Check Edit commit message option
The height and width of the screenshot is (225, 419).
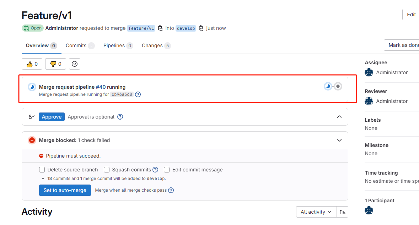click(167, 170)
